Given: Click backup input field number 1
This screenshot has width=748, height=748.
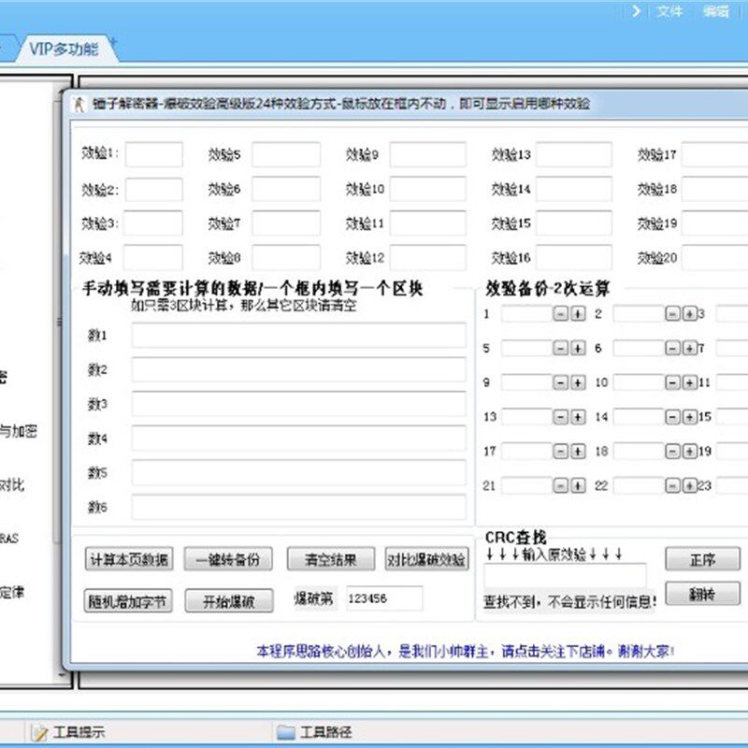Looking at the screenshot, I should (526, 314).
